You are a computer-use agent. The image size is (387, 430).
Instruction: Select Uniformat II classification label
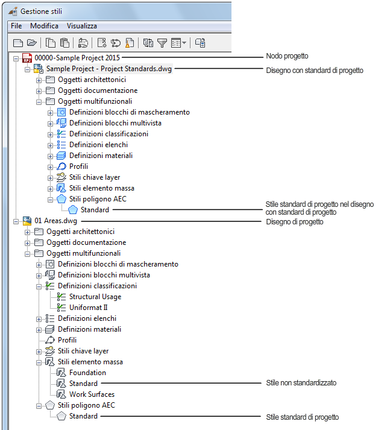(x=89, y=308)
